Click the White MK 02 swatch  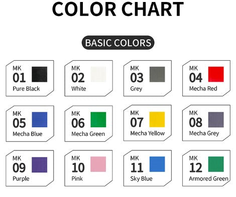coord(98,74)
